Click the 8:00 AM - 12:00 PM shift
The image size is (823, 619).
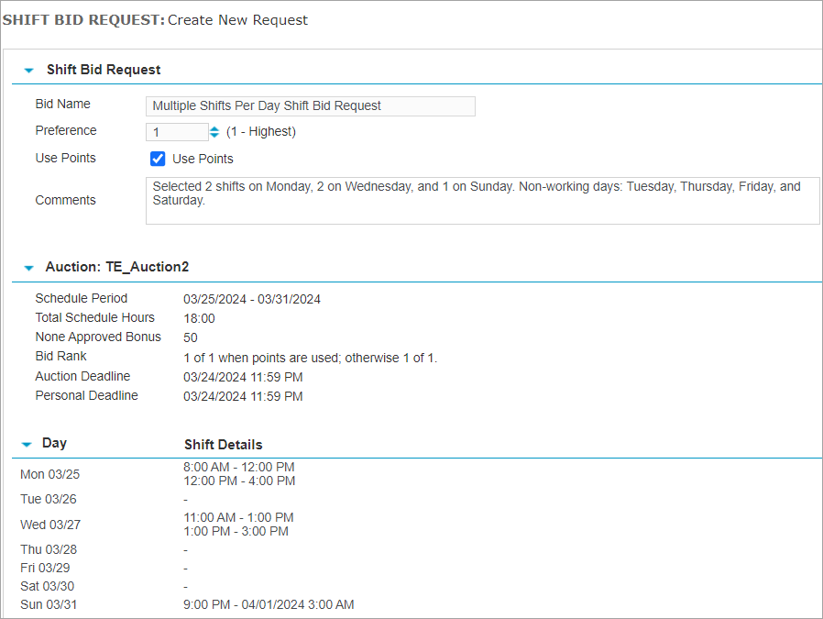tap(237, 467)
